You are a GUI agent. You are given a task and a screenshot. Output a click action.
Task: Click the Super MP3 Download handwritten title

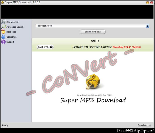(x=93, y=100)
